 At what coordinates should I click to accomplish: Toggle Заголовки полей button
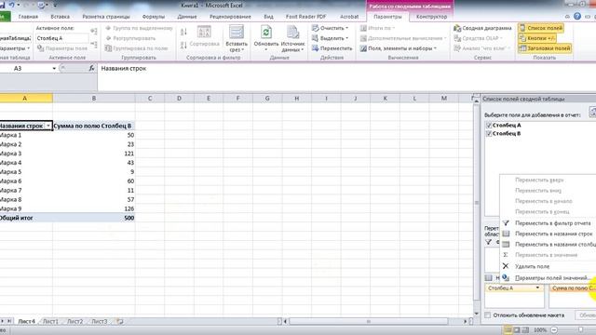[545, 48]
